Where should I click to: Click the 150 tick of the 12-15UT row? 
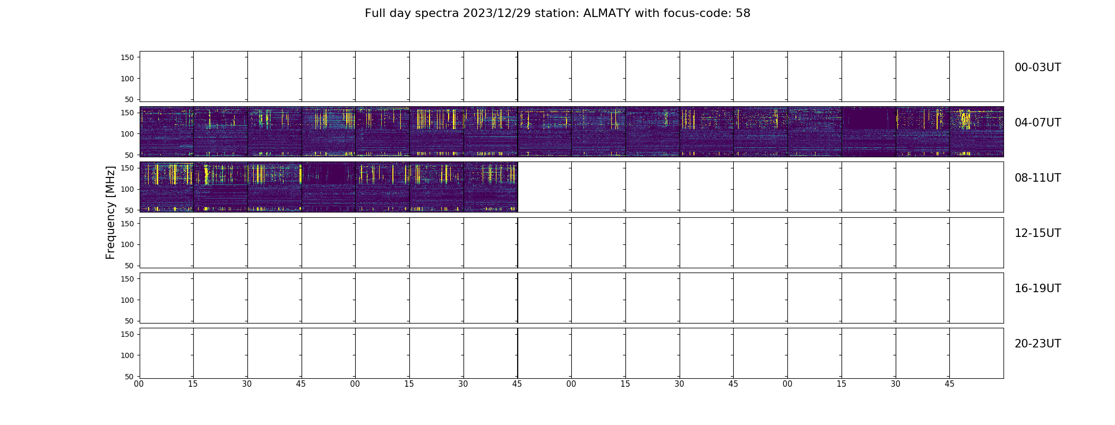[127, 224]
